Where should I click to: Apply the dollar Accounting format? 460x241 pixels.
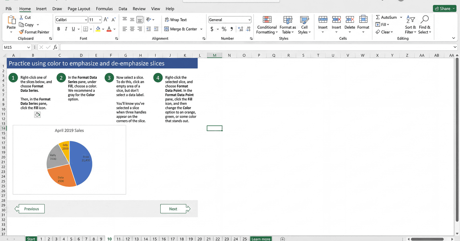point(212,29)
